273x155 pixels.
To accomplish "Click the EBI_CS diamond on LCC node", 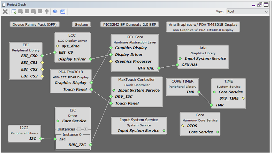I will 55,52.
